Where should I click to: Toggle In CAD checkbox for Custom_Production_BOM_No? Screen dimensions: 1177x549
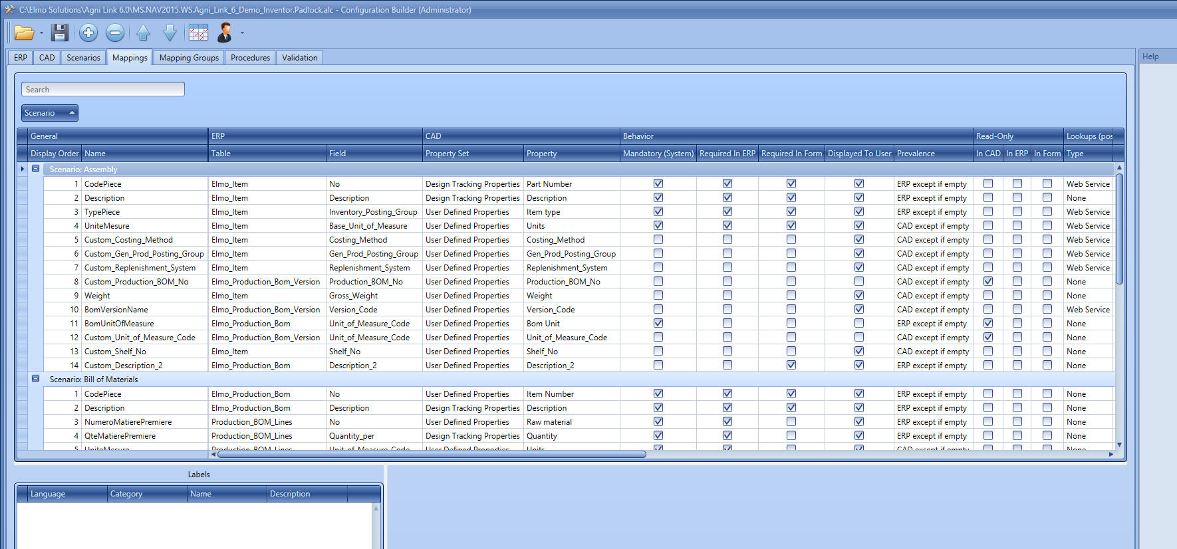pyautogui.click(x=988, y=281)
